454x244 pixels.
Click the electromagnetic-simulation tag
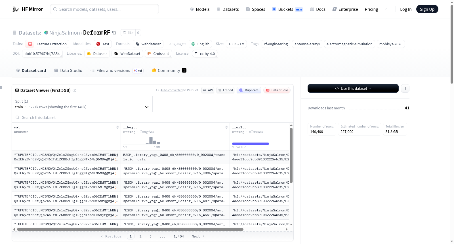(x=350, y=44)
